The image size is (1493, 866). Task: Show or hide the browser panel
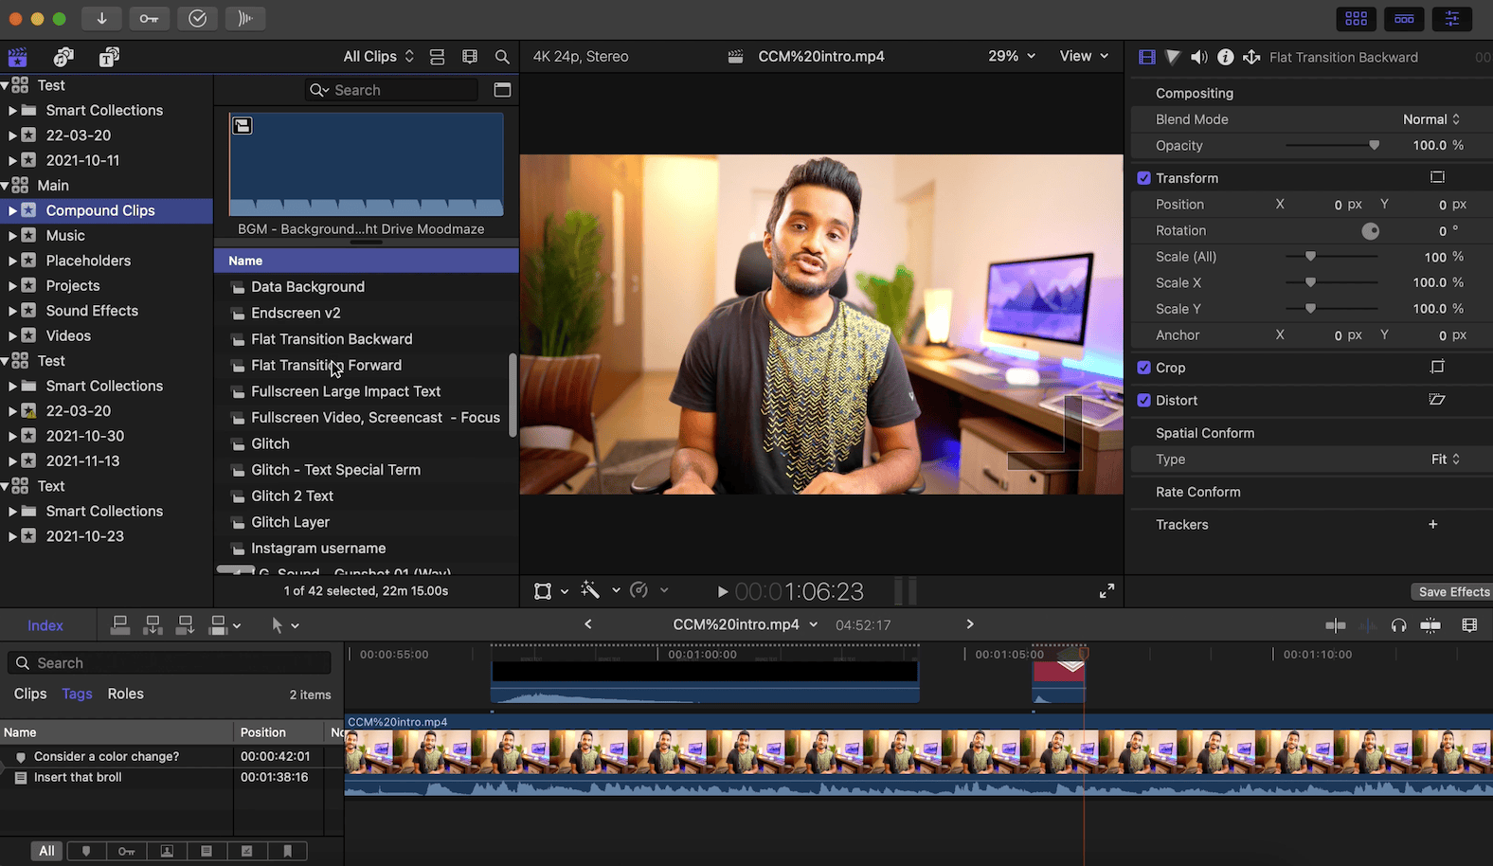pyautogui.click(x=1357, y=19)
